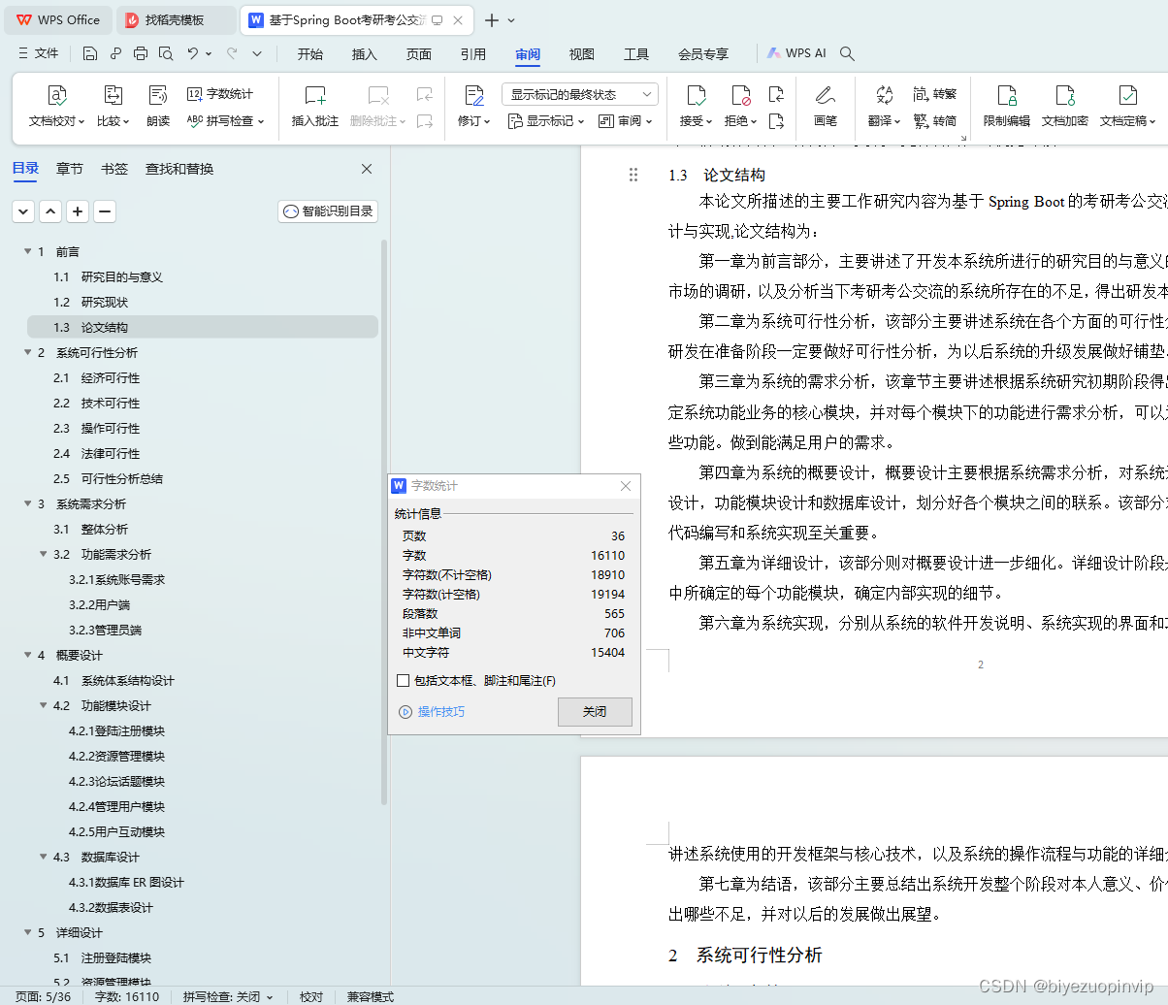Collapse section 4.3 数据库设计 in outline
Viewport: 1168px width, 1005px height.
tap(44, 858)
